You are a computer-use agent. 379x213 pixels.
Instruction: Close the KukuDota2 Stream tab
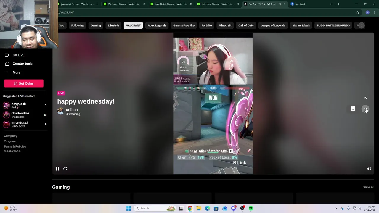pos(191,4)
